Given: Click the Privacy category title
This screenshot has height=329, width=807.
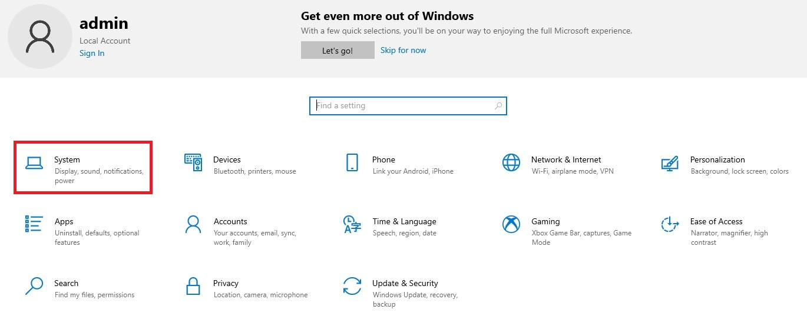Looking at the screenshot, I should click(226, 283).
